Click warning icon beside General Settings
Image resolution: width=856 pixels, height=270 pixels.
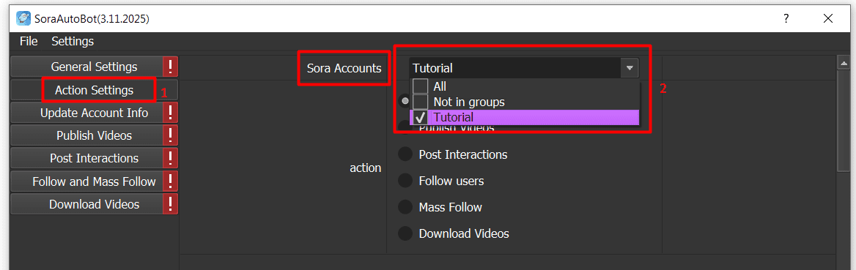[170, 67]
